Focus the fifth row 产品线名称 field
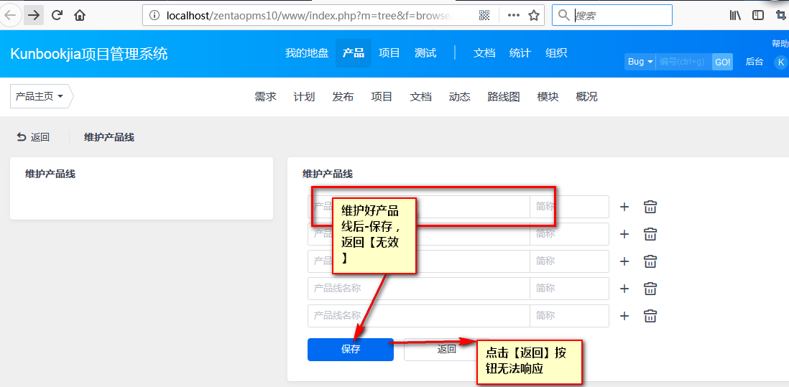The width and height of the screenshot is (789, 387). (x=419, y=316)
